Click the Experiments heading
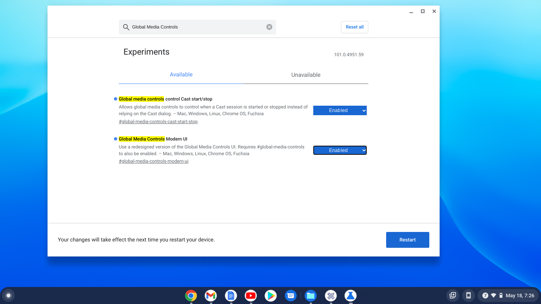The height and width of the screenshot is (304, 541). [x=147, y=52]
